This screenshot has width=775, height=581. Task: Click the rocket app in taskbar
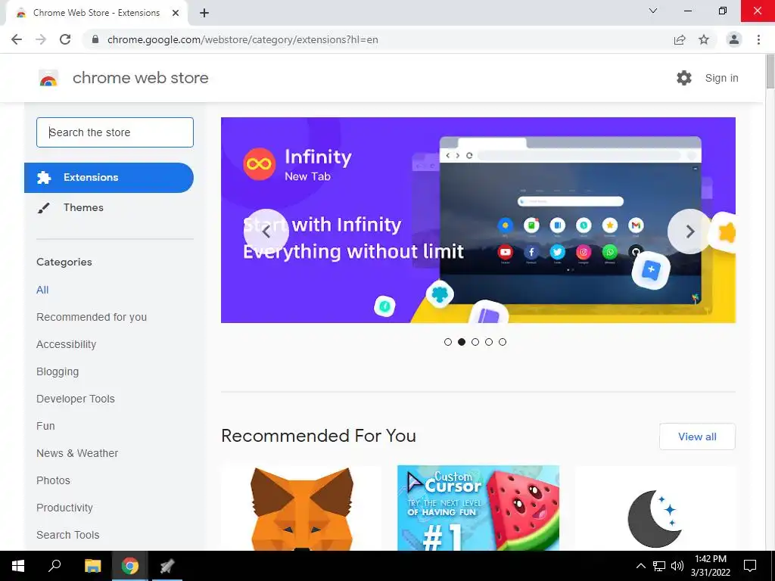pyautogui.click(x=167, y=566)
